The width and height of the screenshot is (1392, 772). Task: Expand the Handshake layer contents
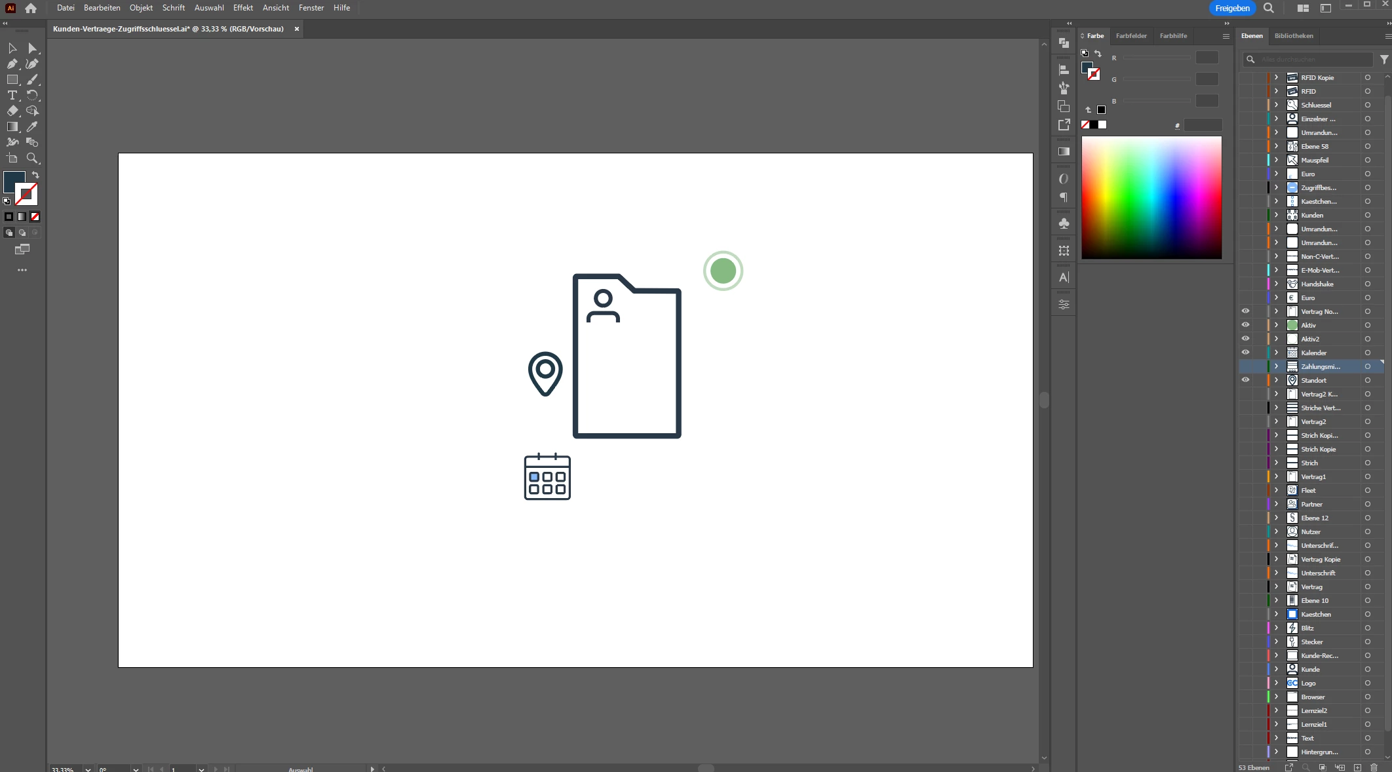click(1276, 284)
